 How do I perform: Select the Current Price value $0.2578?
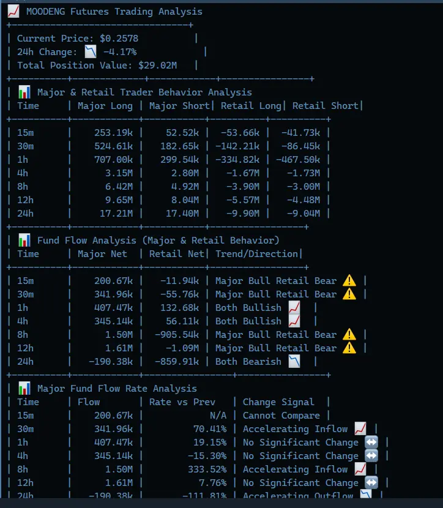(119, 38)
